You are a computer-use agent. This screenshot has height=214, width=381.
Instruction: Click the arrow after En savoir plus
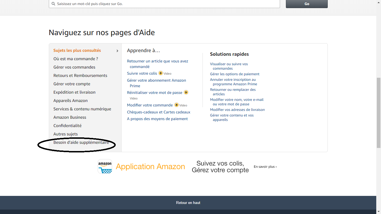tap(276, 167)
